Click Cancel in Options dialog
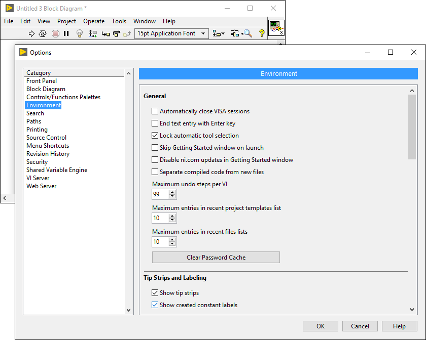The height and width of the screenshot is (340, 426). coord(360,326)
